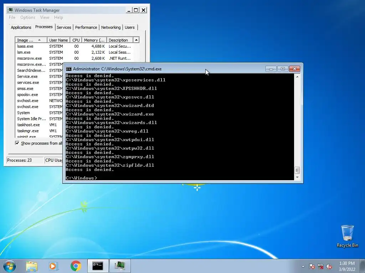
Task: Open Task Manager Options menu
Action: point(28,17)
